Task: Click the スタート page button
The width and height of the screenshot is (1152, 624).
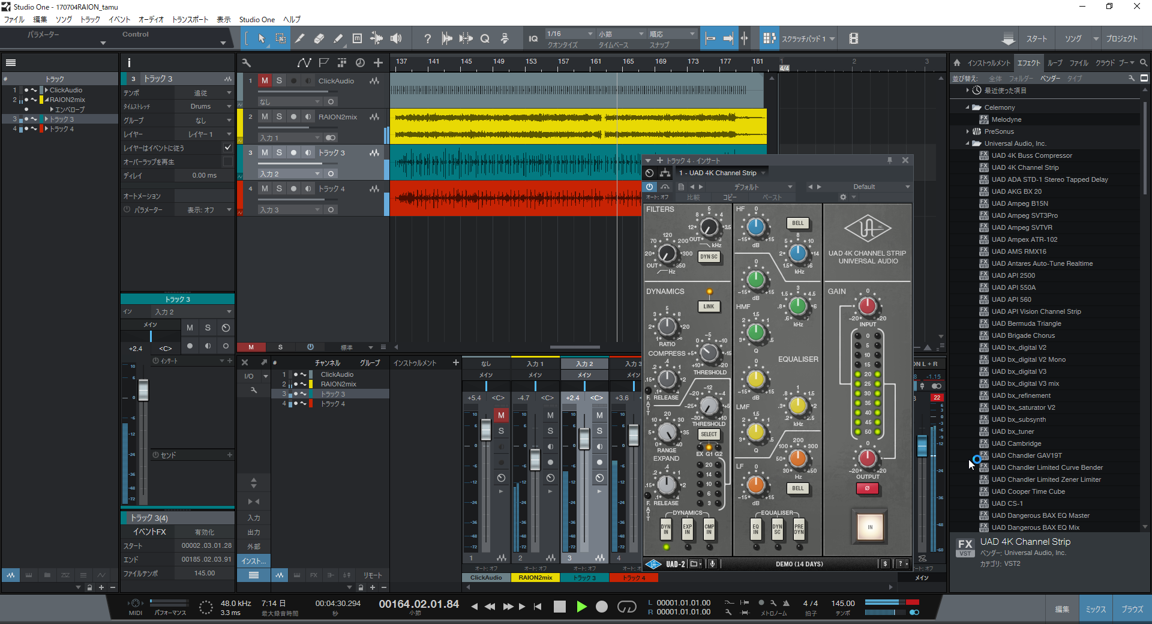Action: [x=1037, y=38]
